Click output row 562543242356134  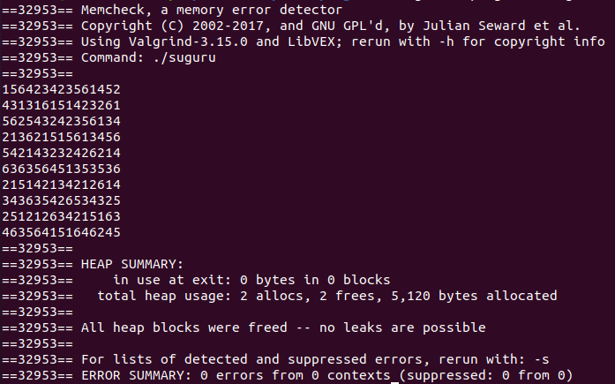tap(61, 121)
